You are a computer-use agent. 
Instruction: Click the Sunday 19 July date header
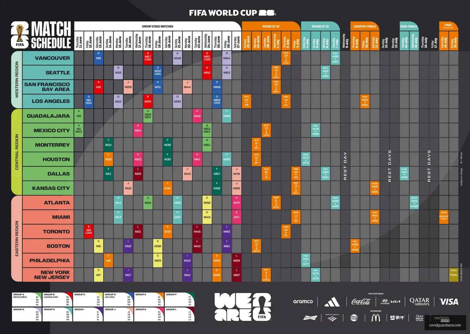[x=454, y=41]
